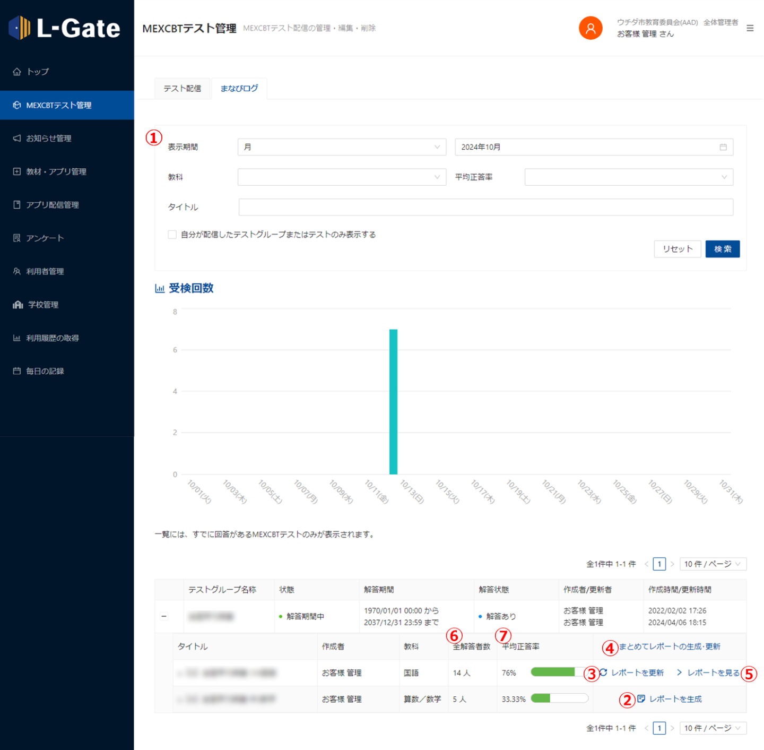Click the orange user avatar icon
The height and width of the screenshot is (750, 764).
[590, 28]
